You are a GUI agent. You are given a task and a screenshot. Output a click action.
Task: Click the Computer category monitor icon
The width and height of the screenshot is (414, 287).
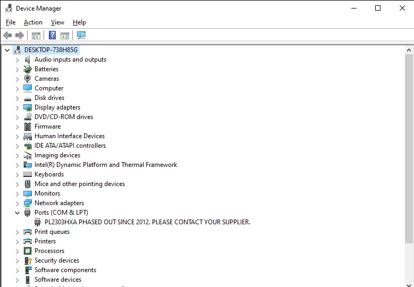point(28,88)
